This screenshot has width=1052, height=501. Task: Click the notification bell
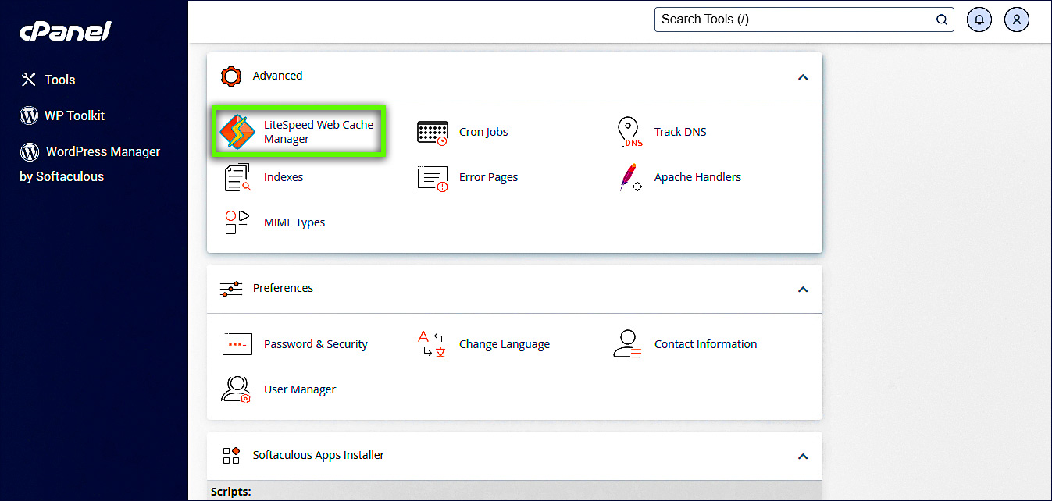979,19
